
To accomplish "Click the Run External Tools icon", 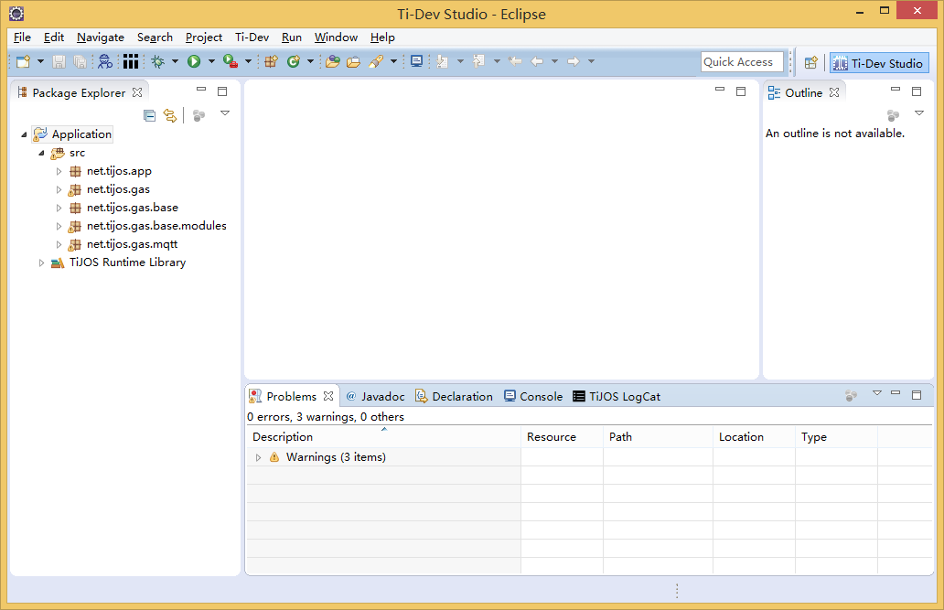I will [230, 61].
